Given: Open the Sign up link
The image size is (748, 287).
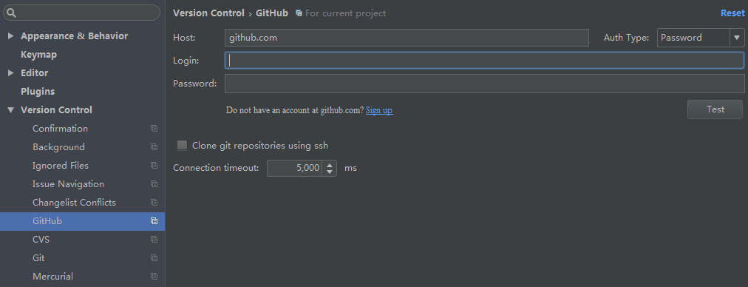Looking at the screenshot, I should (378, 110).
